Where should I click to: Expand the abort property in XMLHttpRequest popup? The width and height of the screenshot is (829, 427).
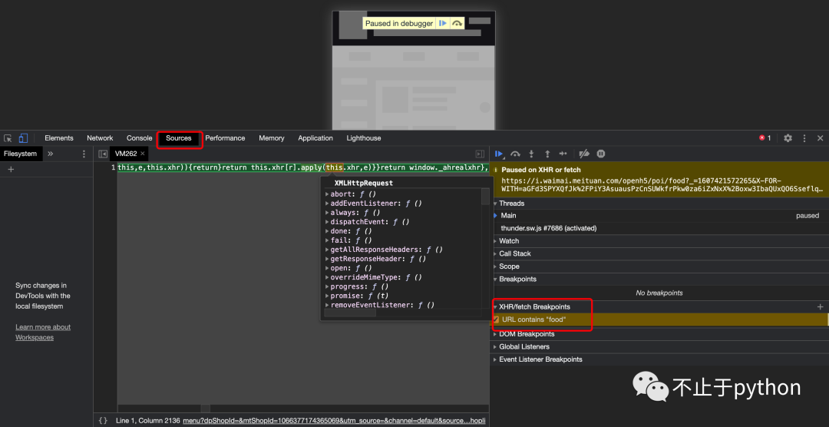tap(328, 194)
